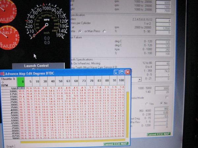Click the rpm field showing 7600
Image resolution: width=198 pixels, height=148 pixels.
(x=163, y=11)
